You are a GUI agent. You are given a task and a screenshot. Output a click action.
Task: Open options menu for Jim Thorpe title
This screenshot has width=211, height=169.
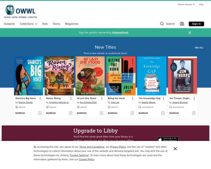point(194,98)
